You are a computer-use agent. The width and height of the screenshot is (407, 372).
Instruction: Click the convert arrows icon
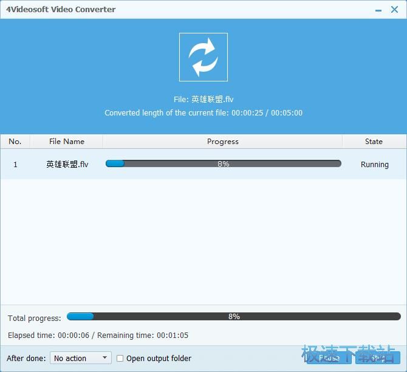coord(203,57)
